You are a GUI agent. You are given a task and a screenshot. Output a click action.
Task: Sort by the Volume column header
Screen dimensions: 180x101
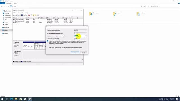pyautogui.click(x=19, y=18)
